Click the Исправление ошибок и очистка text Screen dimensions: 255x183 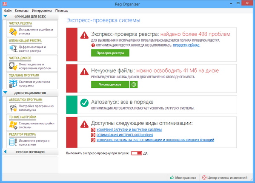(x=36, y=31)
